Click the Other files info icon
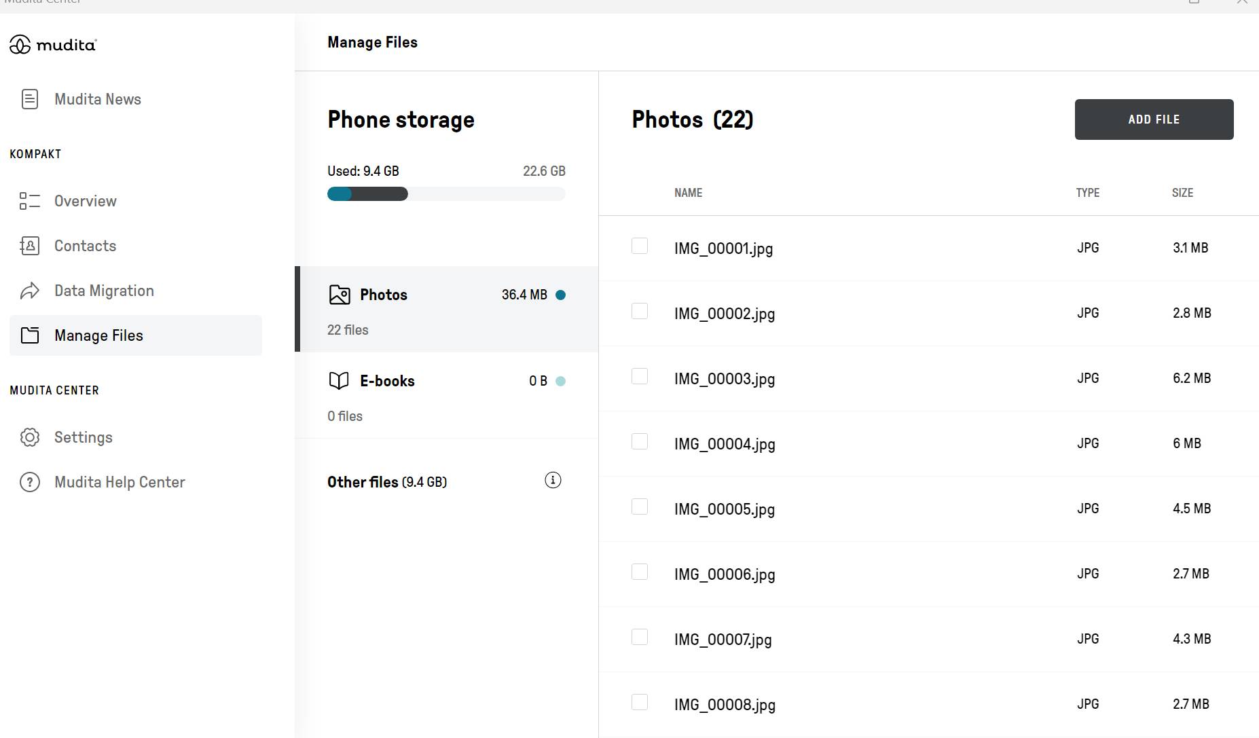 tap(553, 481)
